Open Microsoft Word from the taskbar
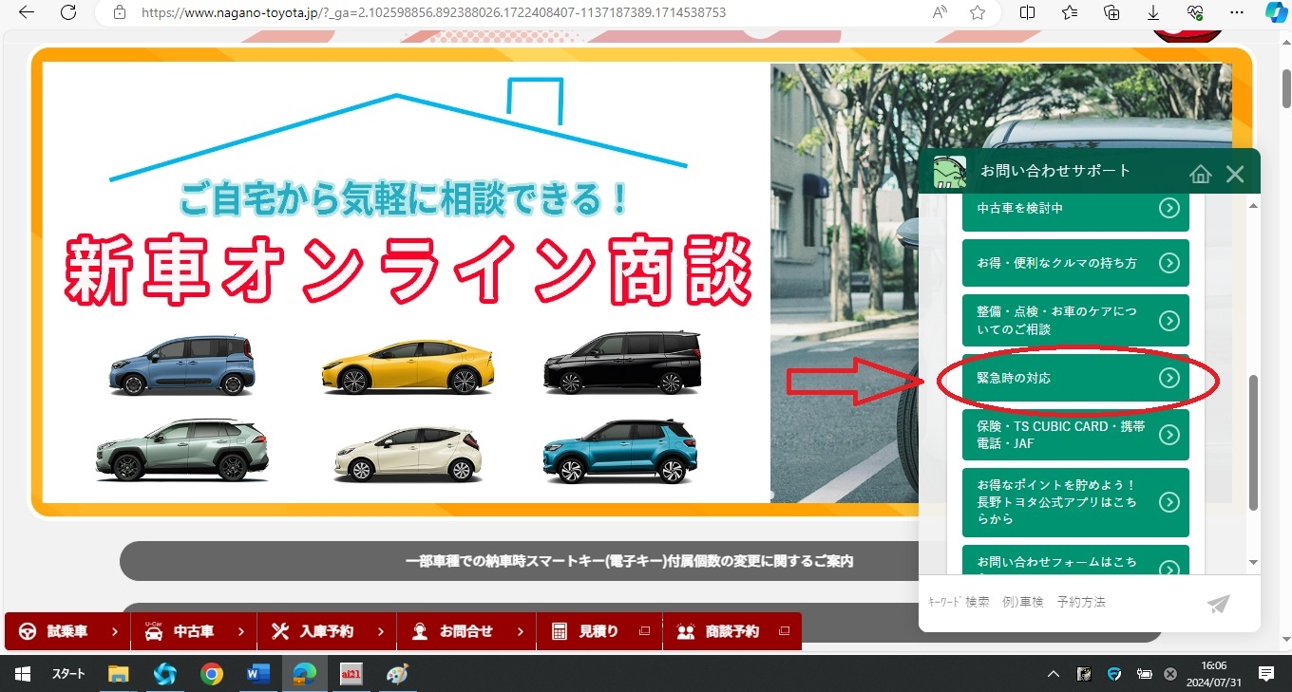Screen dimensions: 1292x692 [x=257, y=674]
